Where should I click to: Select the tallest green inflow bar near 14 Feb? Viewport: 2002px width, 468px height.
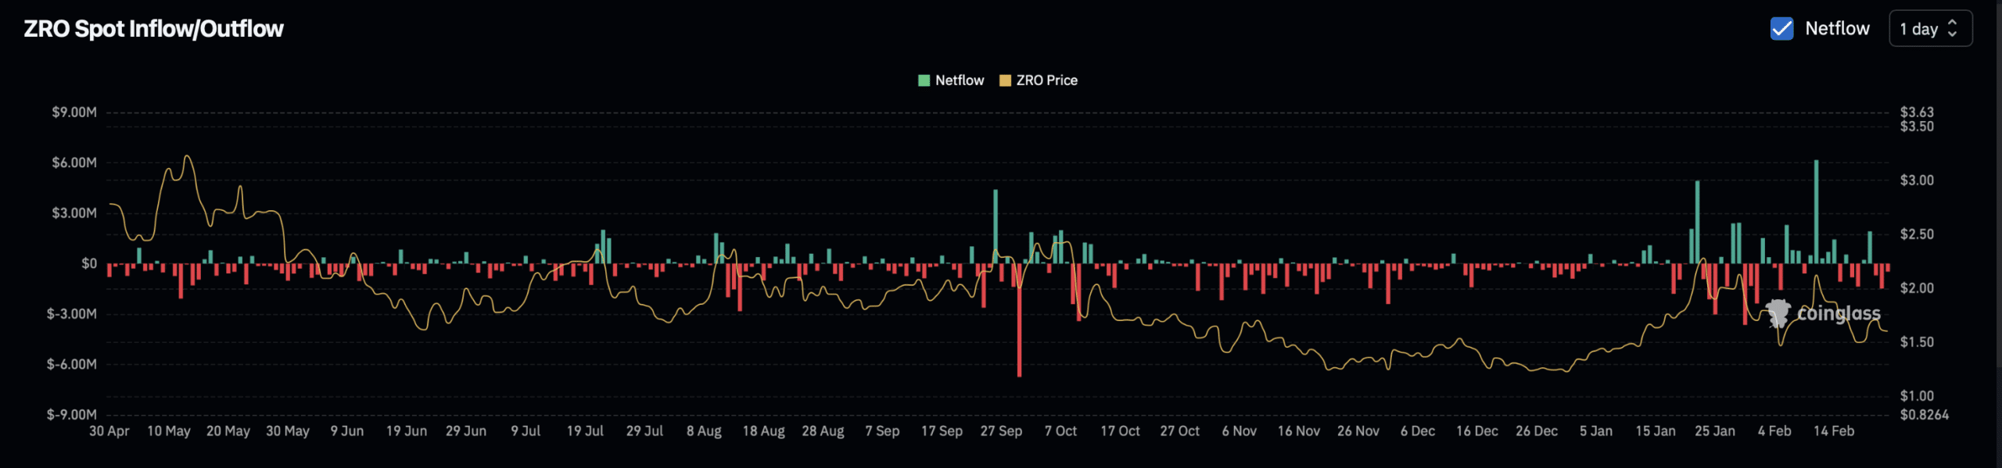pos(1816,211)
